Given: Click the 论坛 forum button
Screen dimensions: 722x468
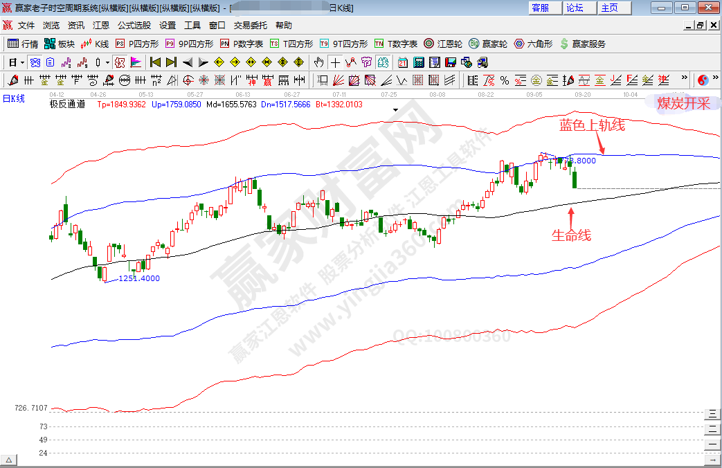Looking at the screenshot, I should point(575,8).
